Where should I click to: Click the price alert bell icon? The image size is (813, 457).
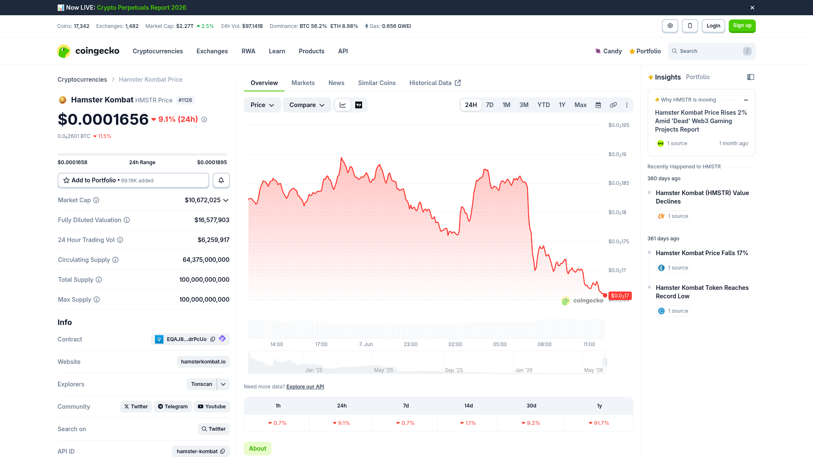221,180
